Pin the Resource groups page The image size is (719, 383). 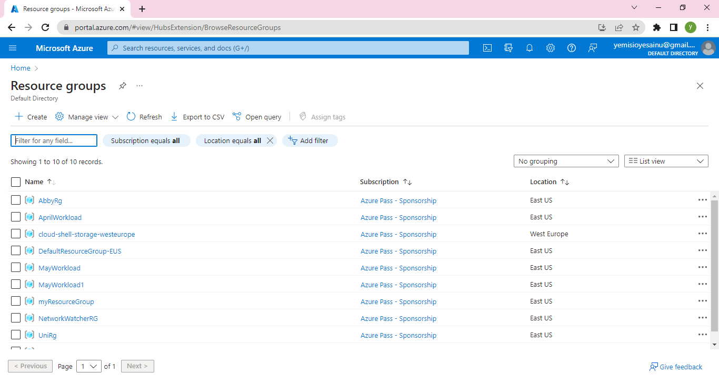pos(123,86)
